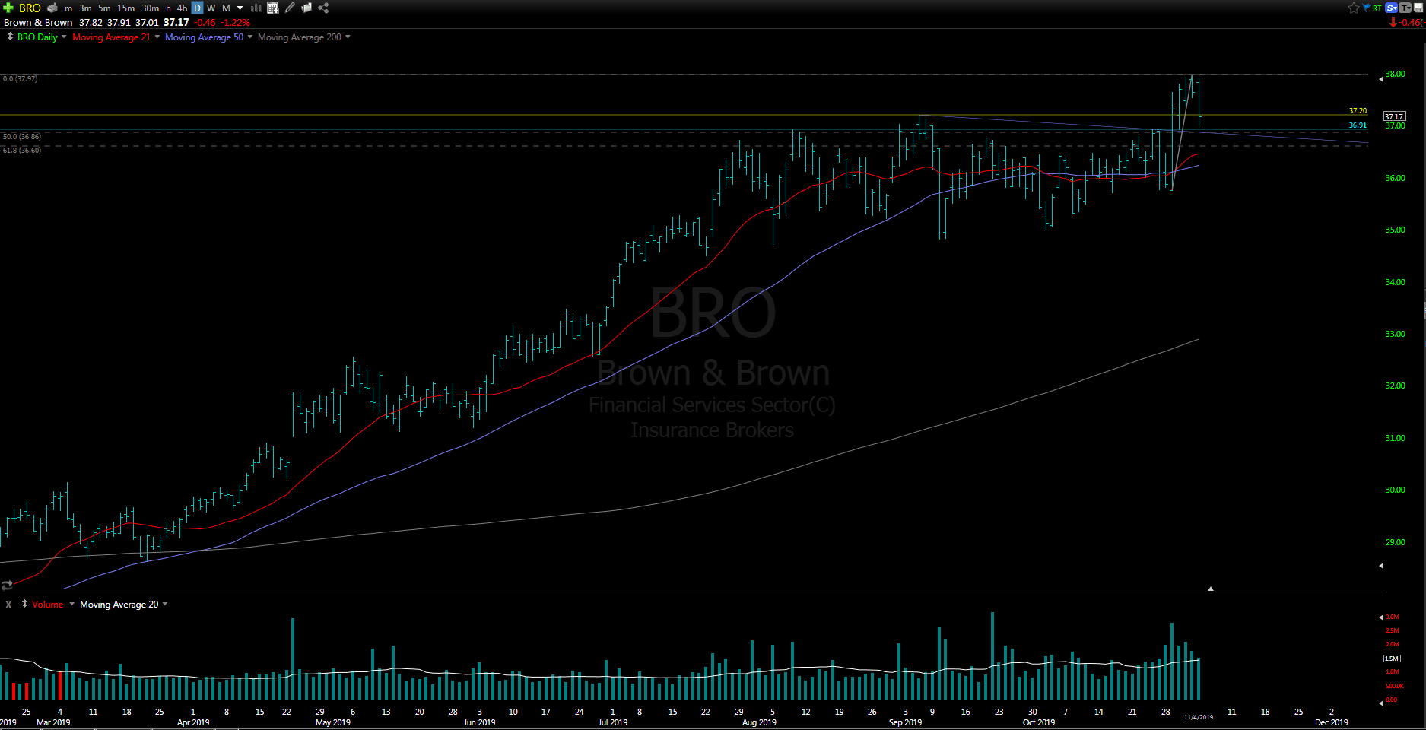Screen dimensions: 1426x730
Task: Select the 1-minute 'm' timeframe
Action: pos(68,8)
